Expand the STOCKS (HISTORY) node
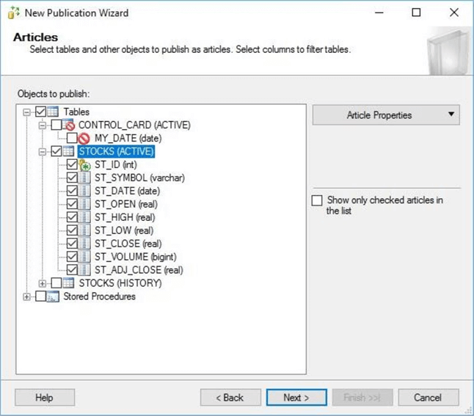 (x=43, y=283)
